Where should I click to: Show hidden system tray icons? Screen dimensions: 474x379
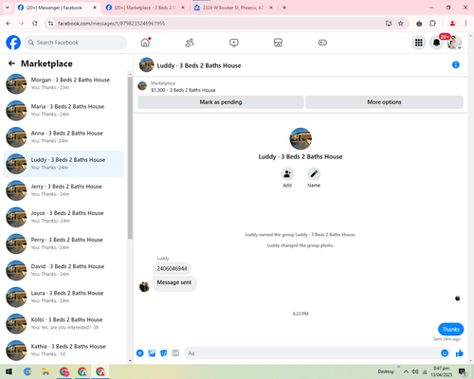tap(406, 371)
